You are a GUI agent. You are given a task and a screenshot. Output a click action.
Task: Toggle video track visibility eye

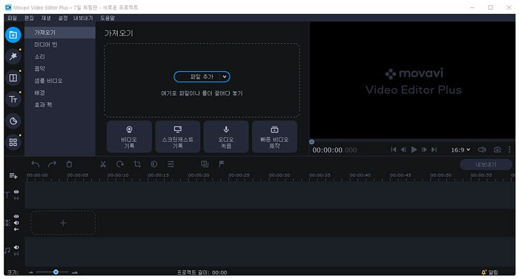click(x=16, y=217)
